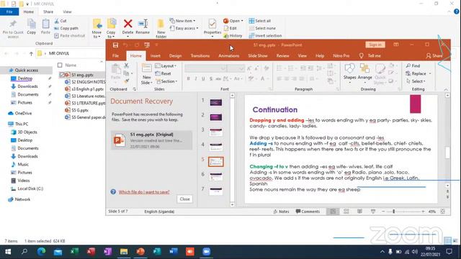Open PowerPoint Slide Show tab
Viewport: 461px width, 259px height.
point(258,56)
